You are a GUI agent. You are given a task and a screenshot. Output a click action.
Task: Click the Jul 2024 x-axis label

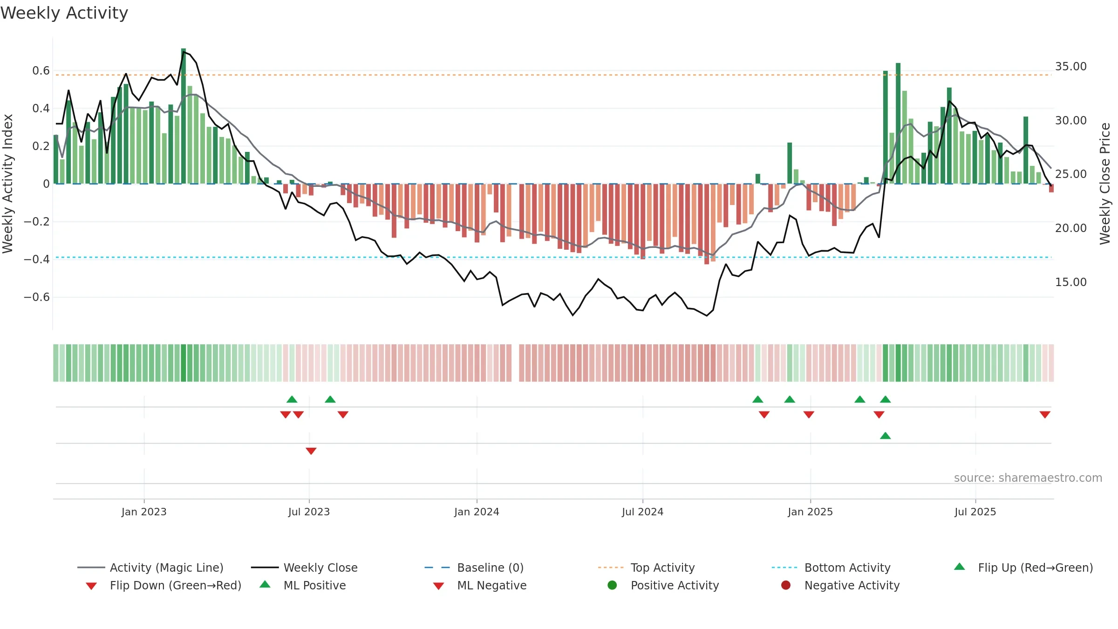(x=642, y=512)
